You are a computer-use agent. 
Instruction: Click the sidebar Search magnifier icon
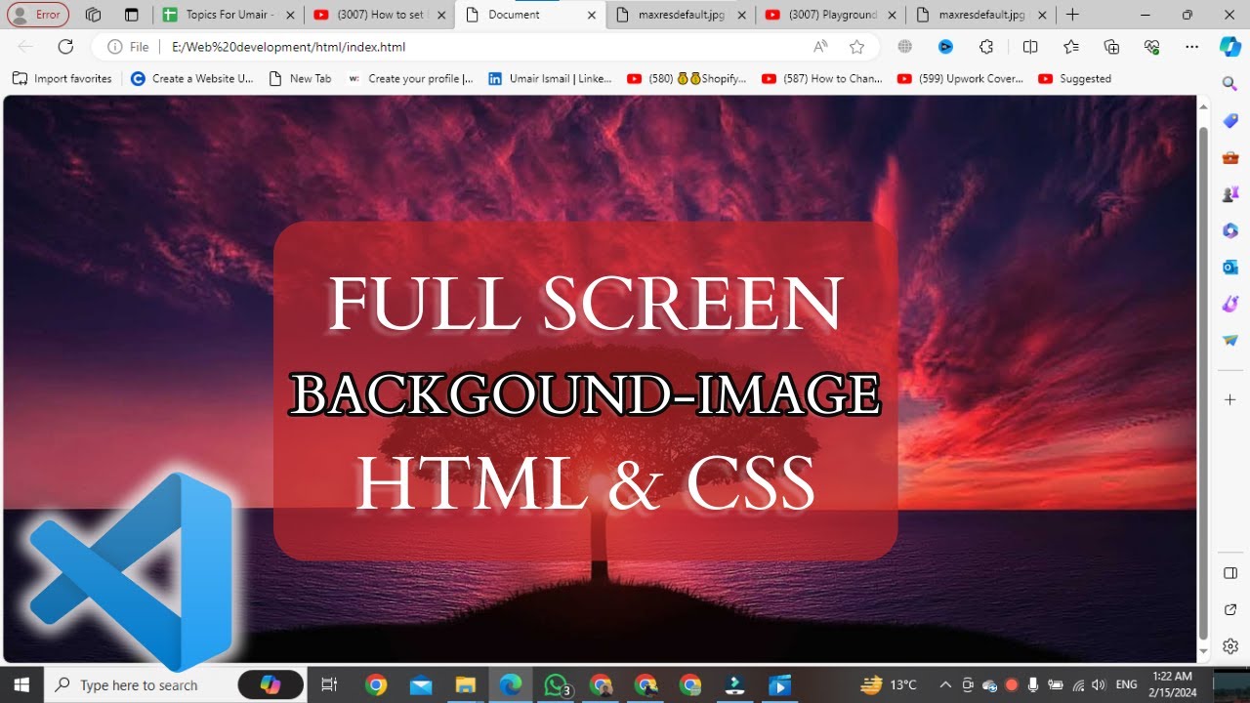[1230, 82]
